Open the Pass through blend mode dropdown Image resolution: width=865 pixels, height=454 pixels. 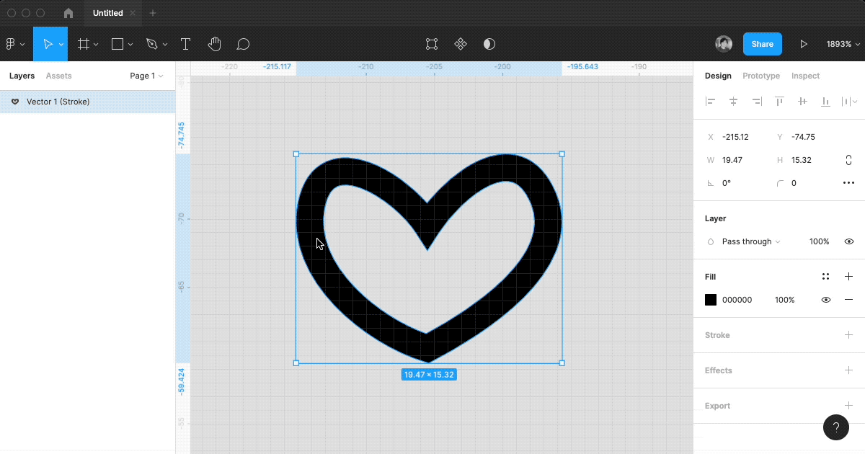750,241
